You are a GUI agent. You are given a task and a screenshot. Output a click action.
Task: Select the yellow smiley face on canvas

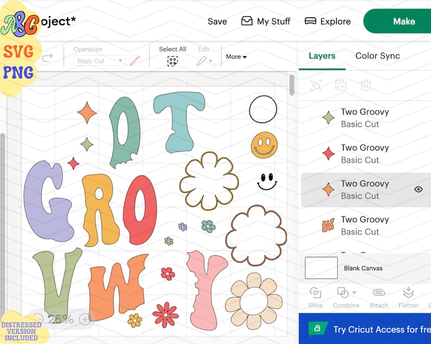coord(264,145)
